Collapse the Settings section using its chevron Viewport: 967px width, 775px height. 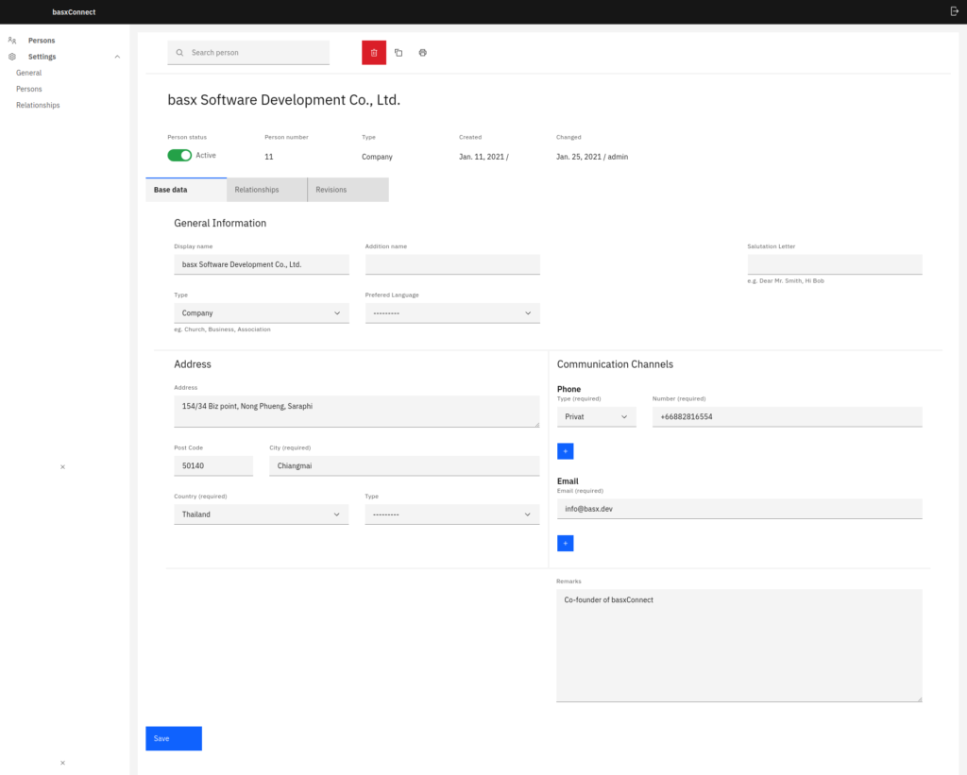click(x=117, y=57)
